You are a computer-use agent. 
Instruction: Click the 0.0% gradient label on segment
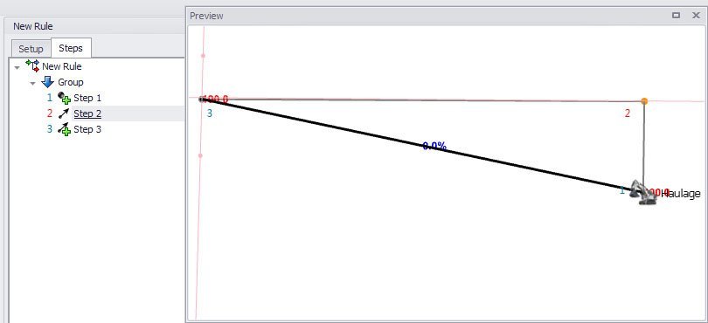[434, 146]
